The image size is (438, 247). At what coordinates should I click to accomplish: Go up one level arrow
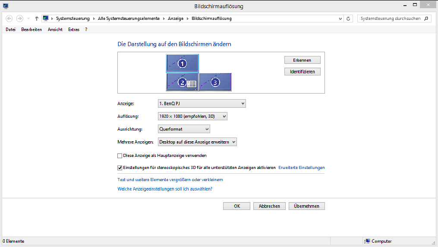[37, 19]
